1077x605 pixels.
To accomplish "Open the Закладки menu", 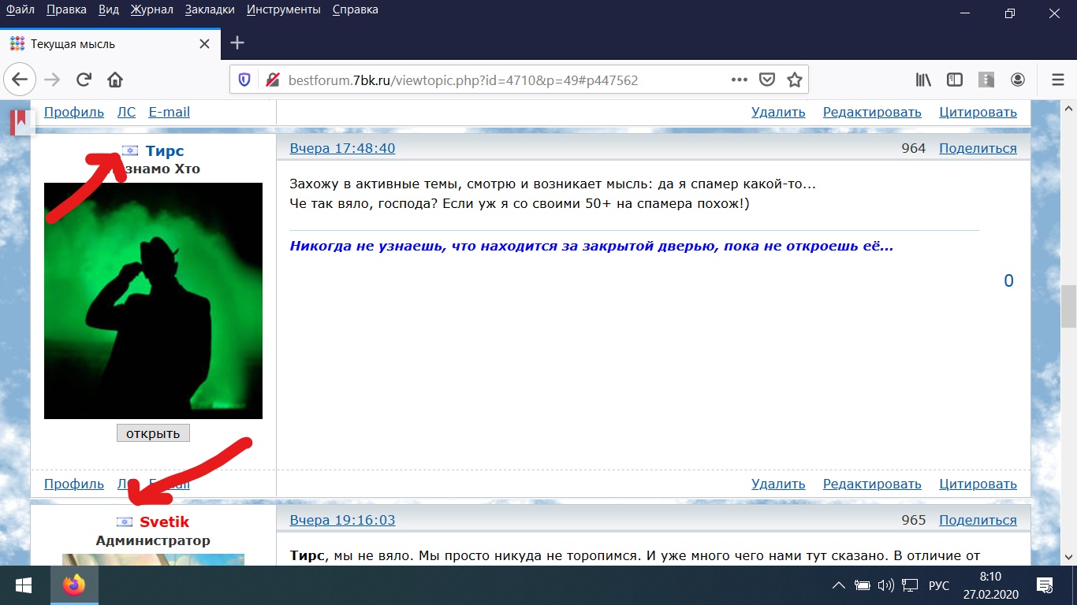I will point(210,9).
